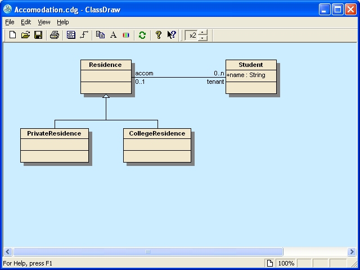Click the horizontal scrollbar right arrow
Viewport: 360px width, 270px height.
pyautogui.click(x=352, y=252)
